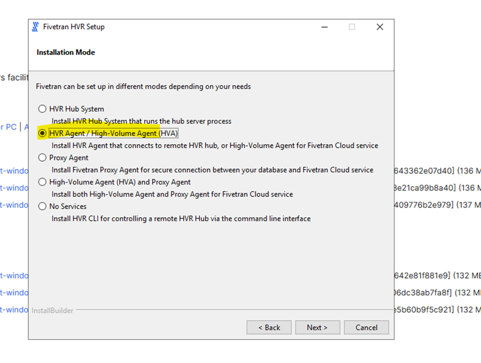Viewport: 481px width, 363px height.
Task: Click the disabled maximize button in title bar
Action: pyautogui.click(x=352, y=27)
